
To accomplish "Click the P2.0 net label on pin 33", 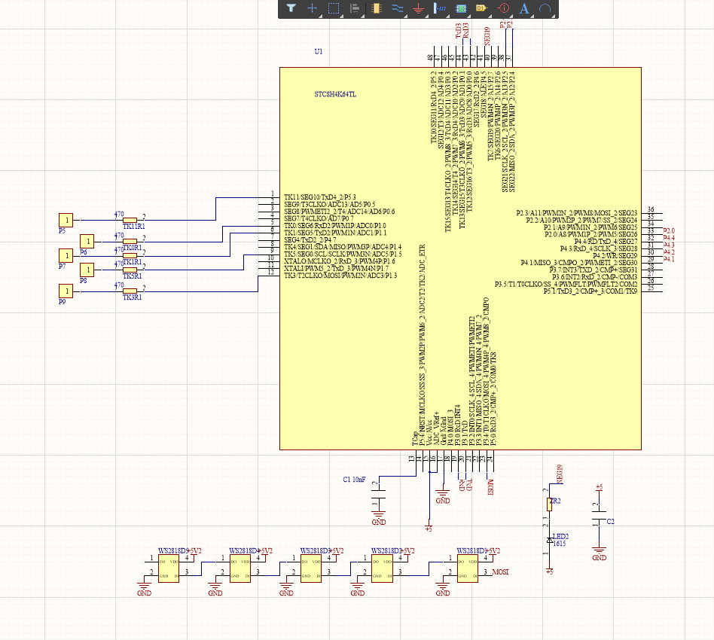I will 669,231.
